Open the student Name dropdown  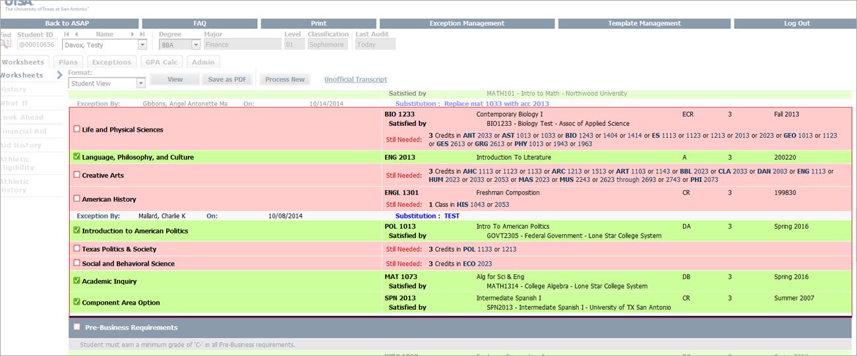tap(142, 45)
